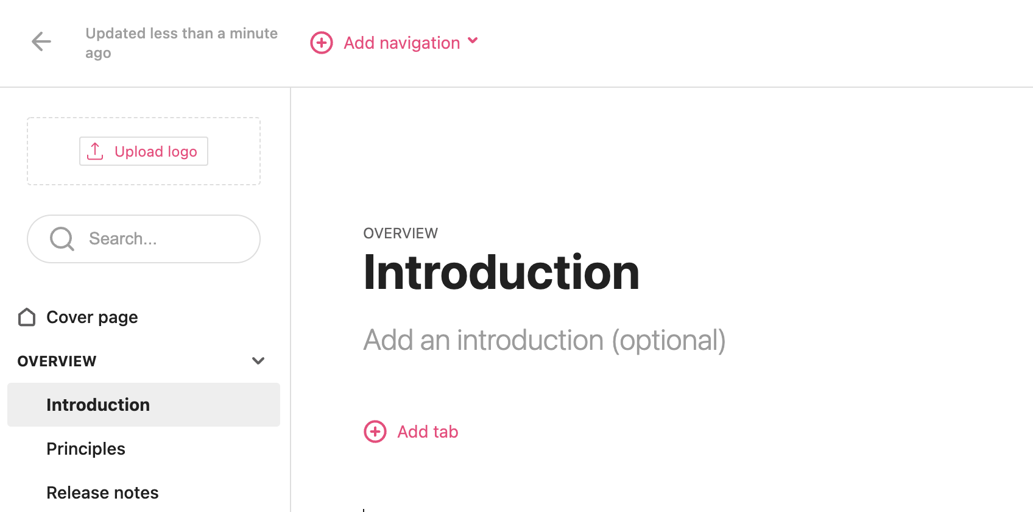This screenshot has width=1033, height=512.
Task: Click the Upload logo button
Action: 143,151
